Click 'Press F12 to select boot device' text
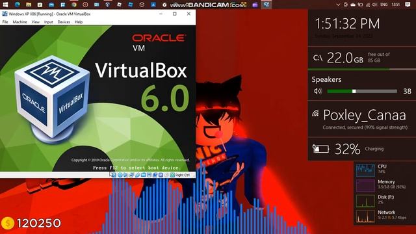The height and width of the screenshot is (234, 416). [x=136, y=168]
